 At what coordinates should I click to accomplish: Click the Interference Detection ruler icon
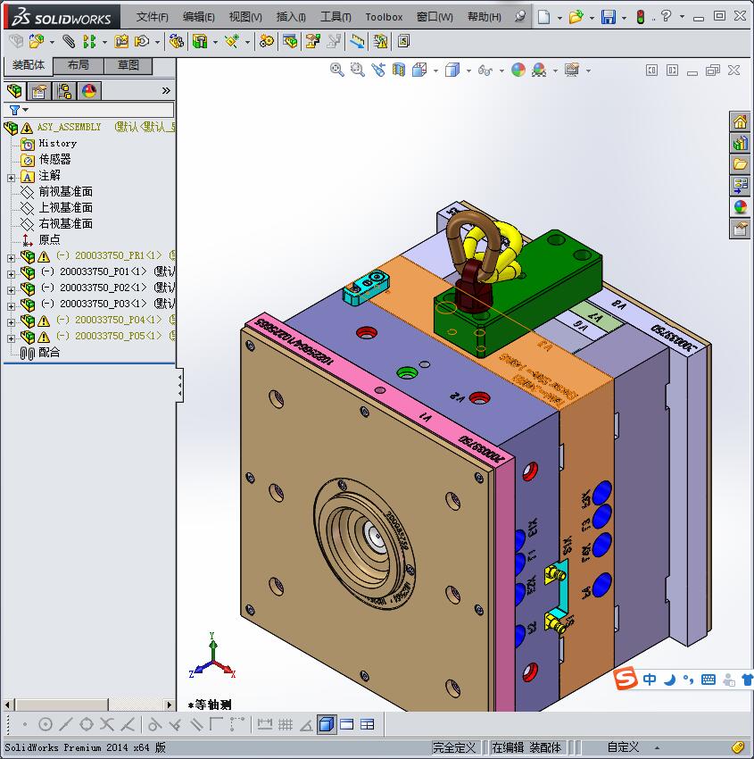358,42
